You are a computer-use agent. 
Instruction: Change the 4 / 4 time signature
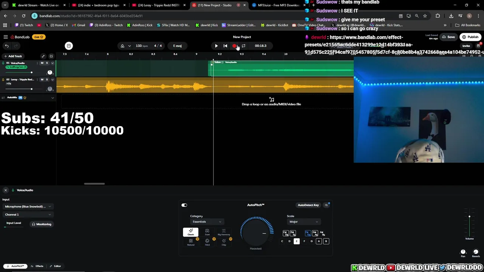point(158,46)
